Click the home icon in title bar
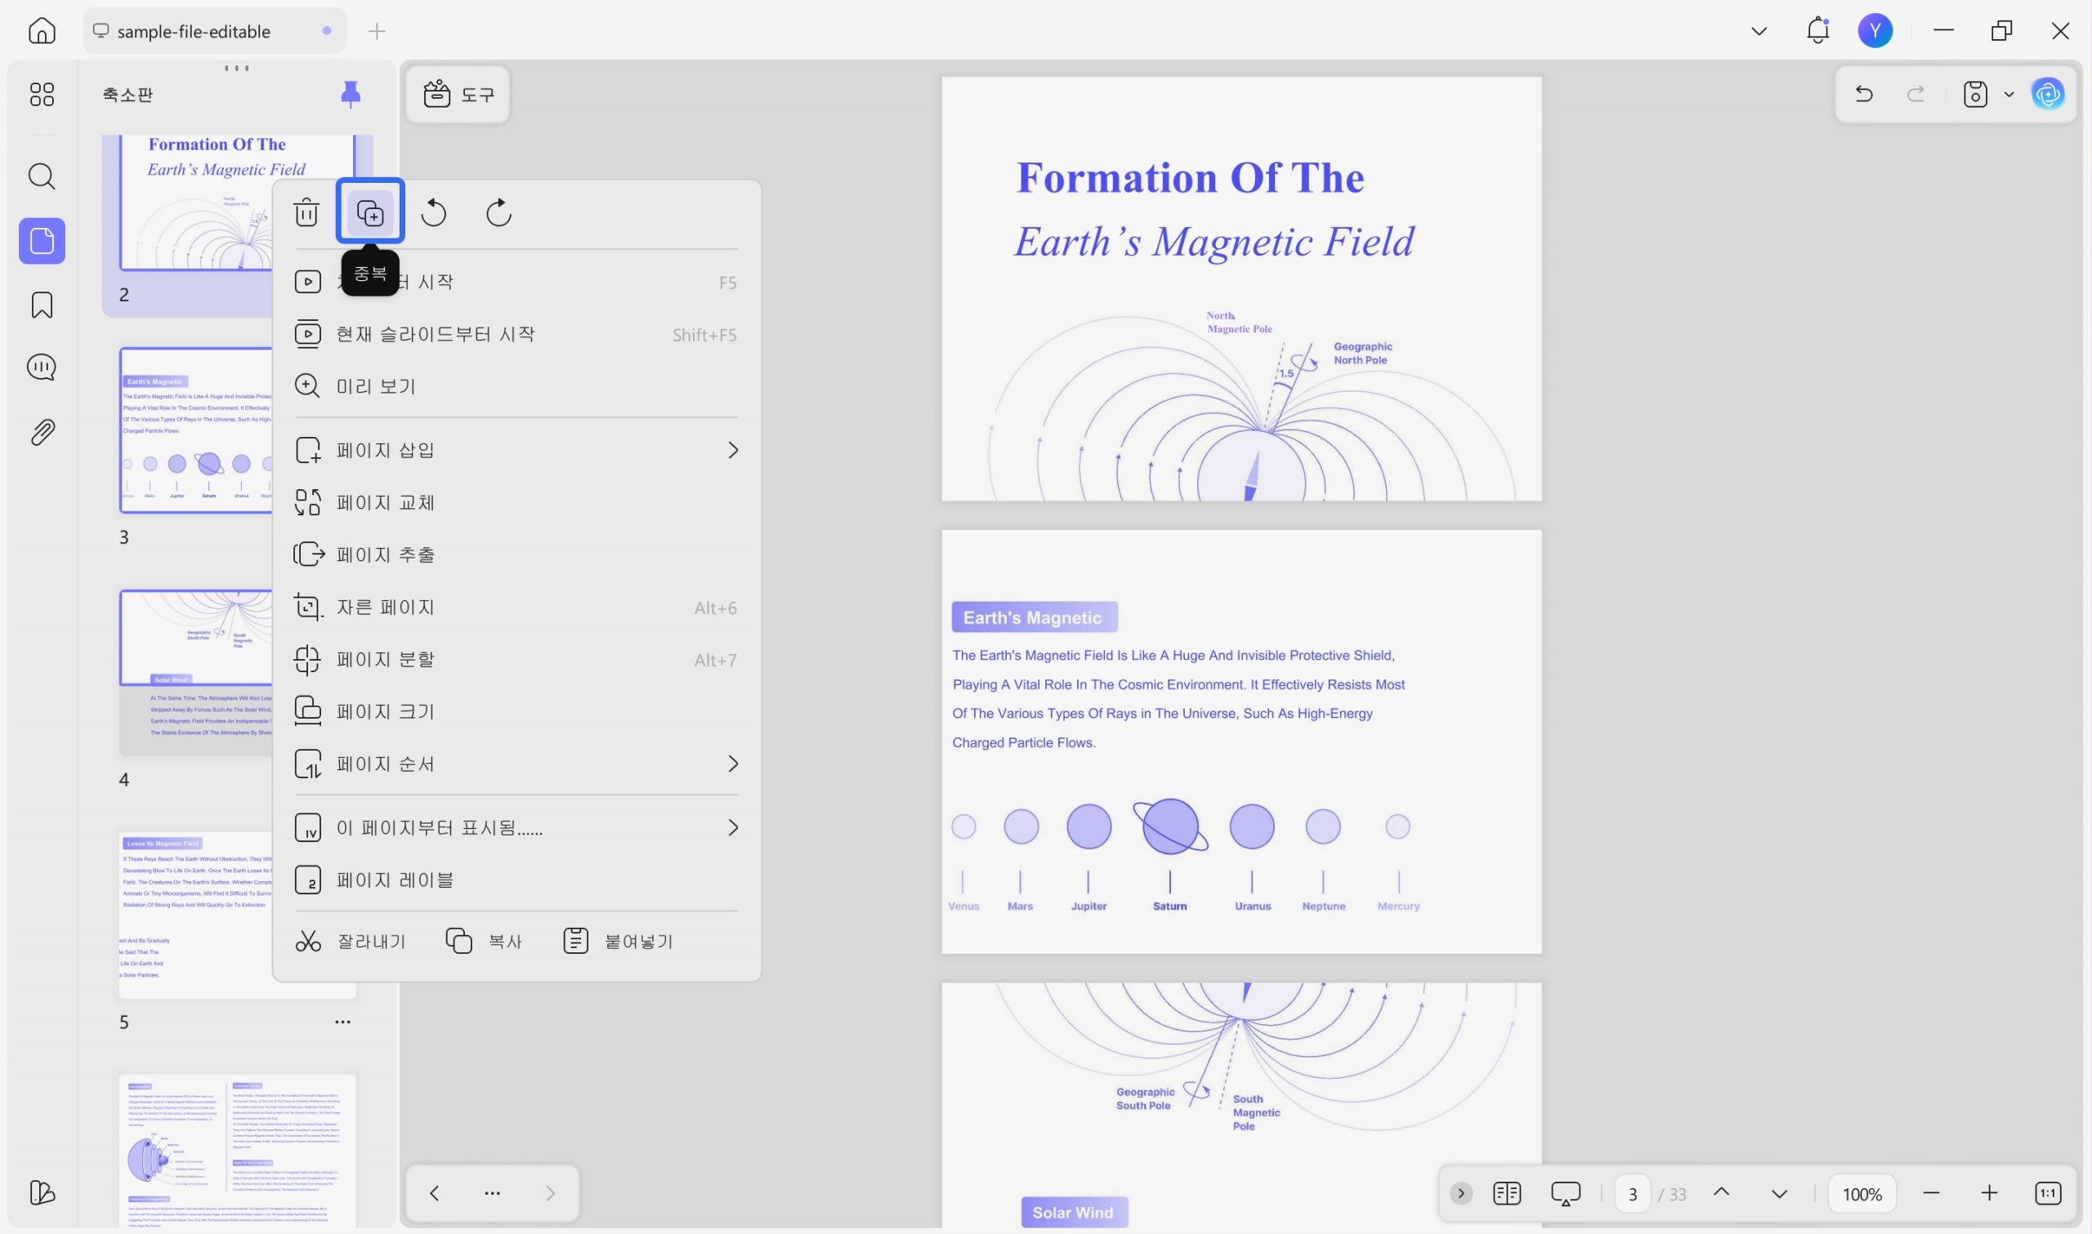Image resolution: width=2092 pixels, height=1234 pixels. coord(42,31)
